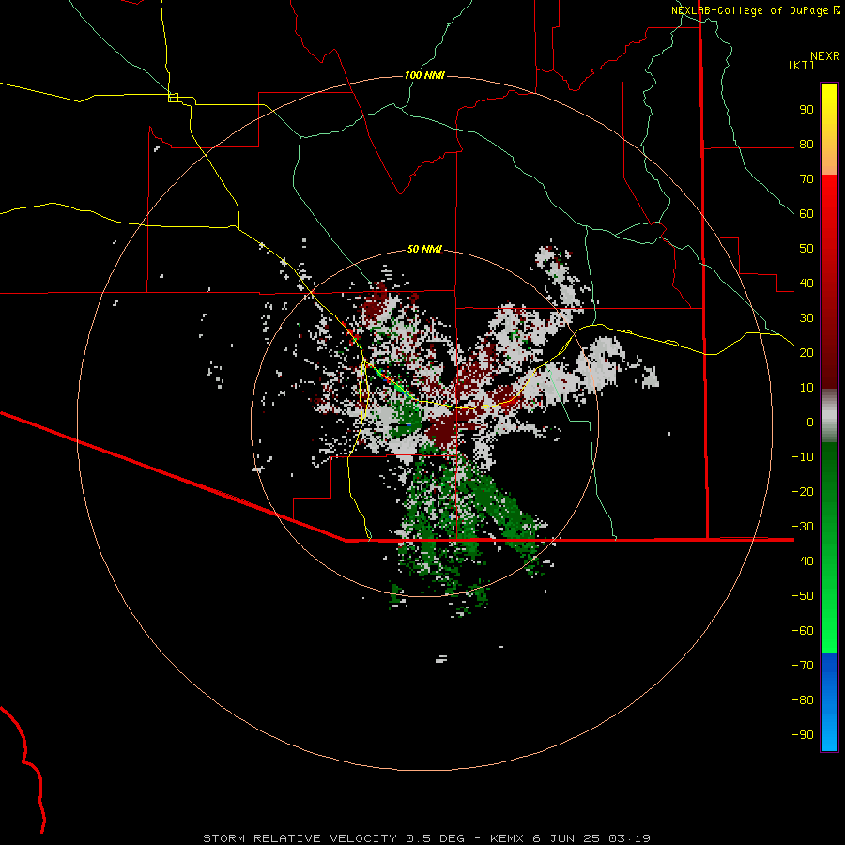
Task: Click the -30 value on velocity scale
Action: click(x=803, y=527)
